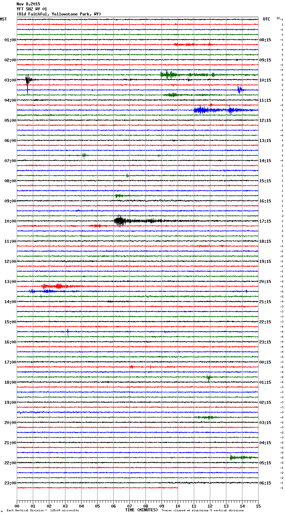Click the '08:15' UTC time label
Viewport: 285px width, 515px height.
tap(265, 40)
